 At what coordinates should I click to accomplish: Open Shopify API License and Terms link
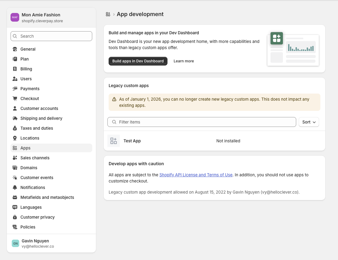[x=196, y=175]
